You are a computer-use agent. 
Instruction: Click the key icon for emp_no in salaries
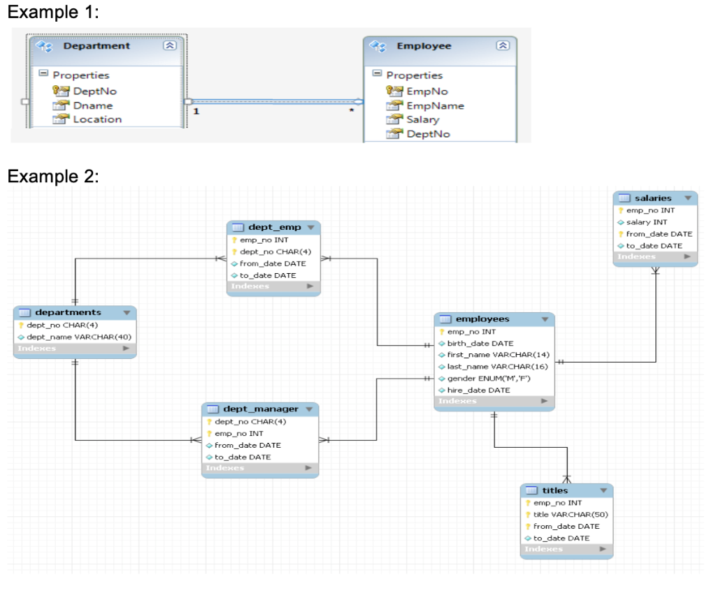[620, 210]
